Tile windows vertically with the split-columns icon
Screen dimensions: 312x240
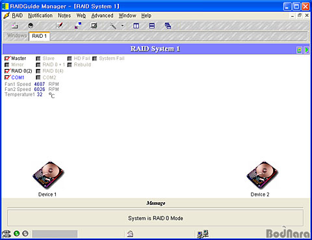coord(136,26)
